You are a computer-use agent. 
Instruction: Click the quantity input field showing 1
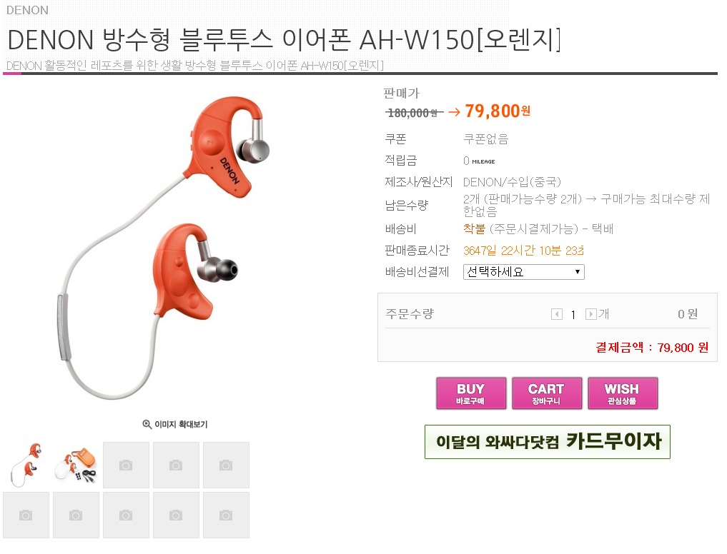coord(573,315)
